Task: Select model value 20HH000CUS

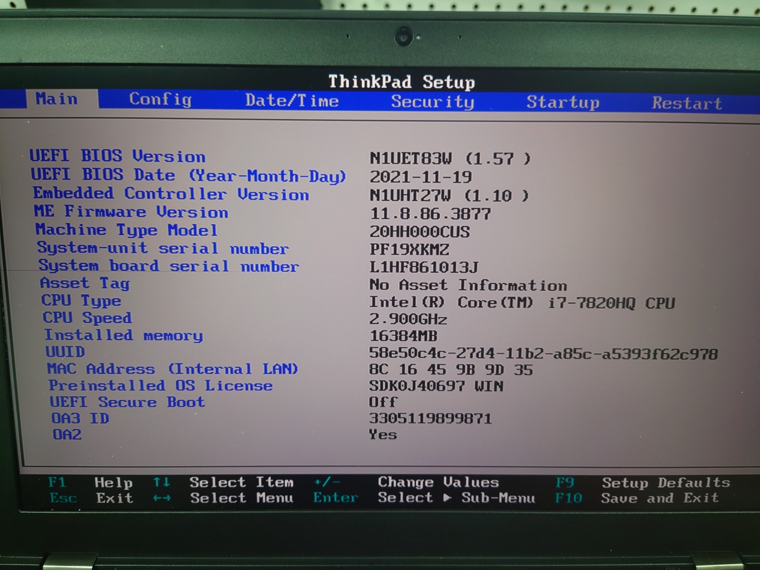Action: (x=420, y=231)
